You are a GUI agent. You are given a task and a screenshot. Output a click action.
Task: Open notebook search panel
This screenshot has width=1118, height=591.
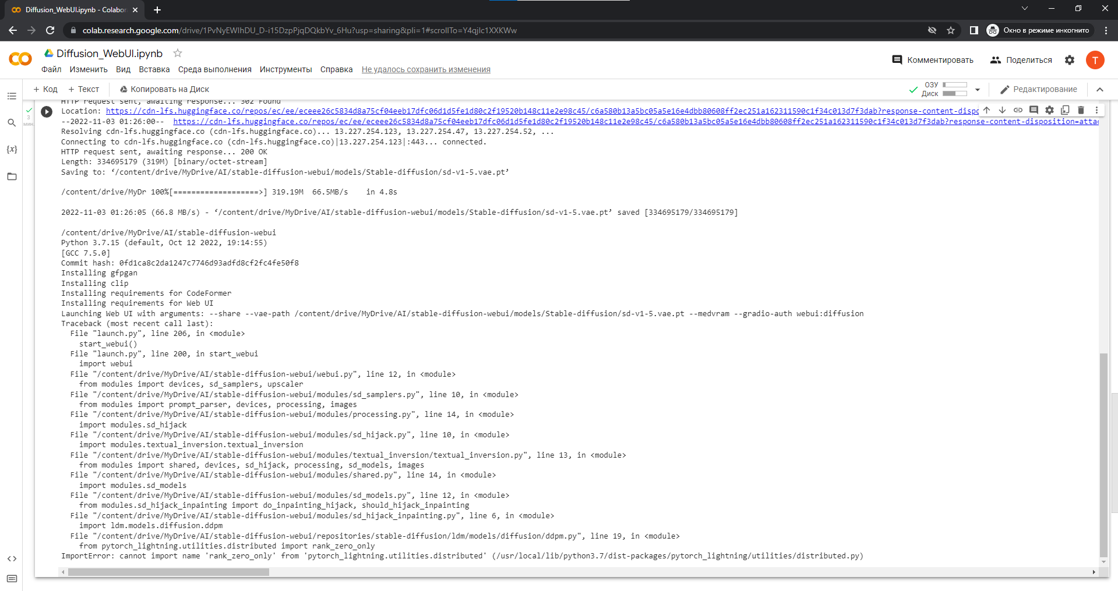[12, 123]
